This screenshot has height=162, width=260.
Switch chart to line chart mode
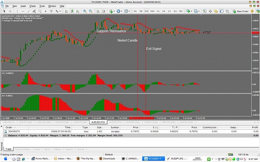[x=78, y=11]
